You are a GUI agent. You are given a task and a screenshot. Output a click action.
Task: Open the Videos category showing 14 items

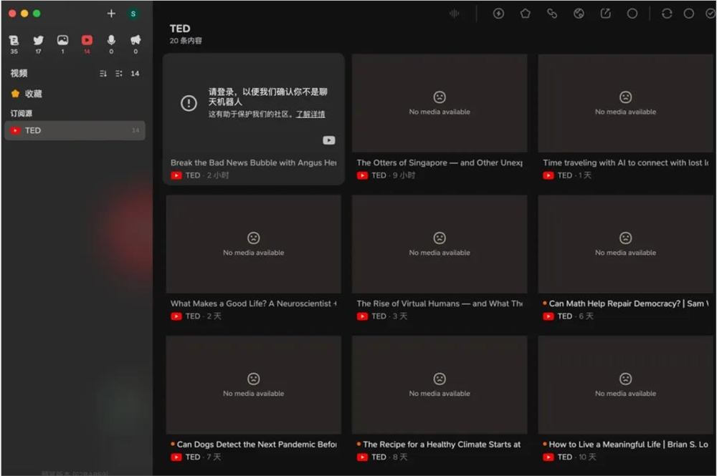pos(87,42)
